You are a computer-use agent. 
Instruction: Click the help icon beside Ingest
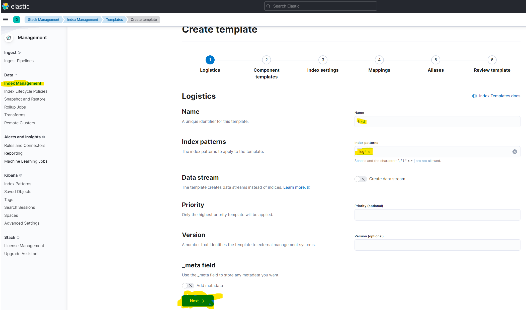click(x=19, y=52)
